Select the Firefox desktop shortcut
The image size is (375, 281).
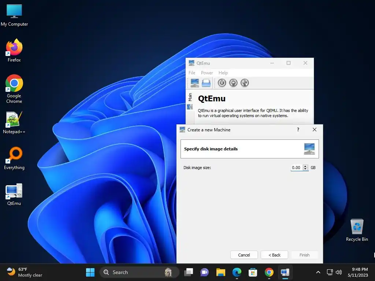(14, 50)
